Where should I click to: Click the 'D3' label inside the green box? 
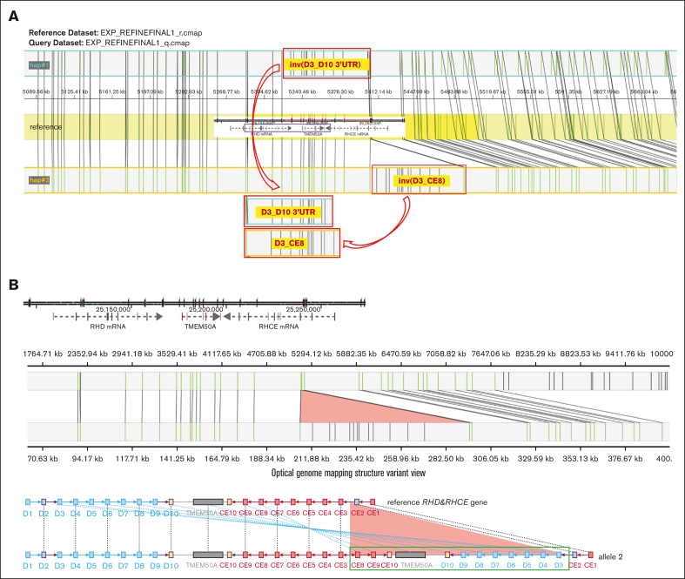click(558, 565)
